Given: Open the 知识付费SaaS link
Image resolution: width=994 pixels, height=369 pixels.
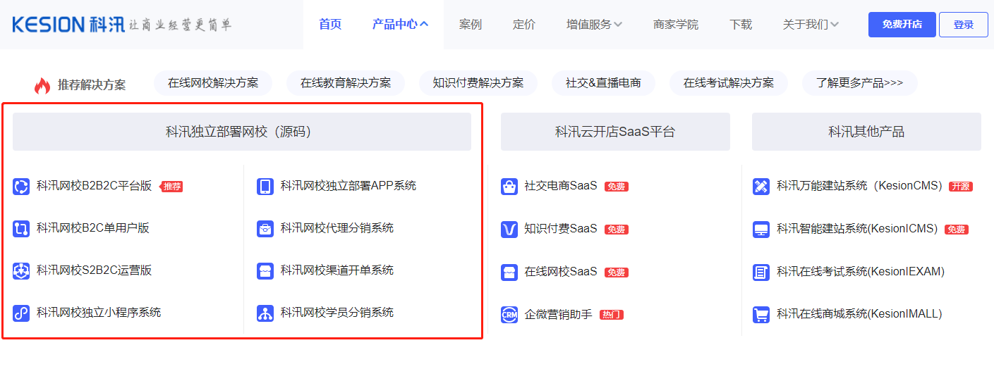Looking at the screenshot, I should pyautogui.click(x=561, y=229).
